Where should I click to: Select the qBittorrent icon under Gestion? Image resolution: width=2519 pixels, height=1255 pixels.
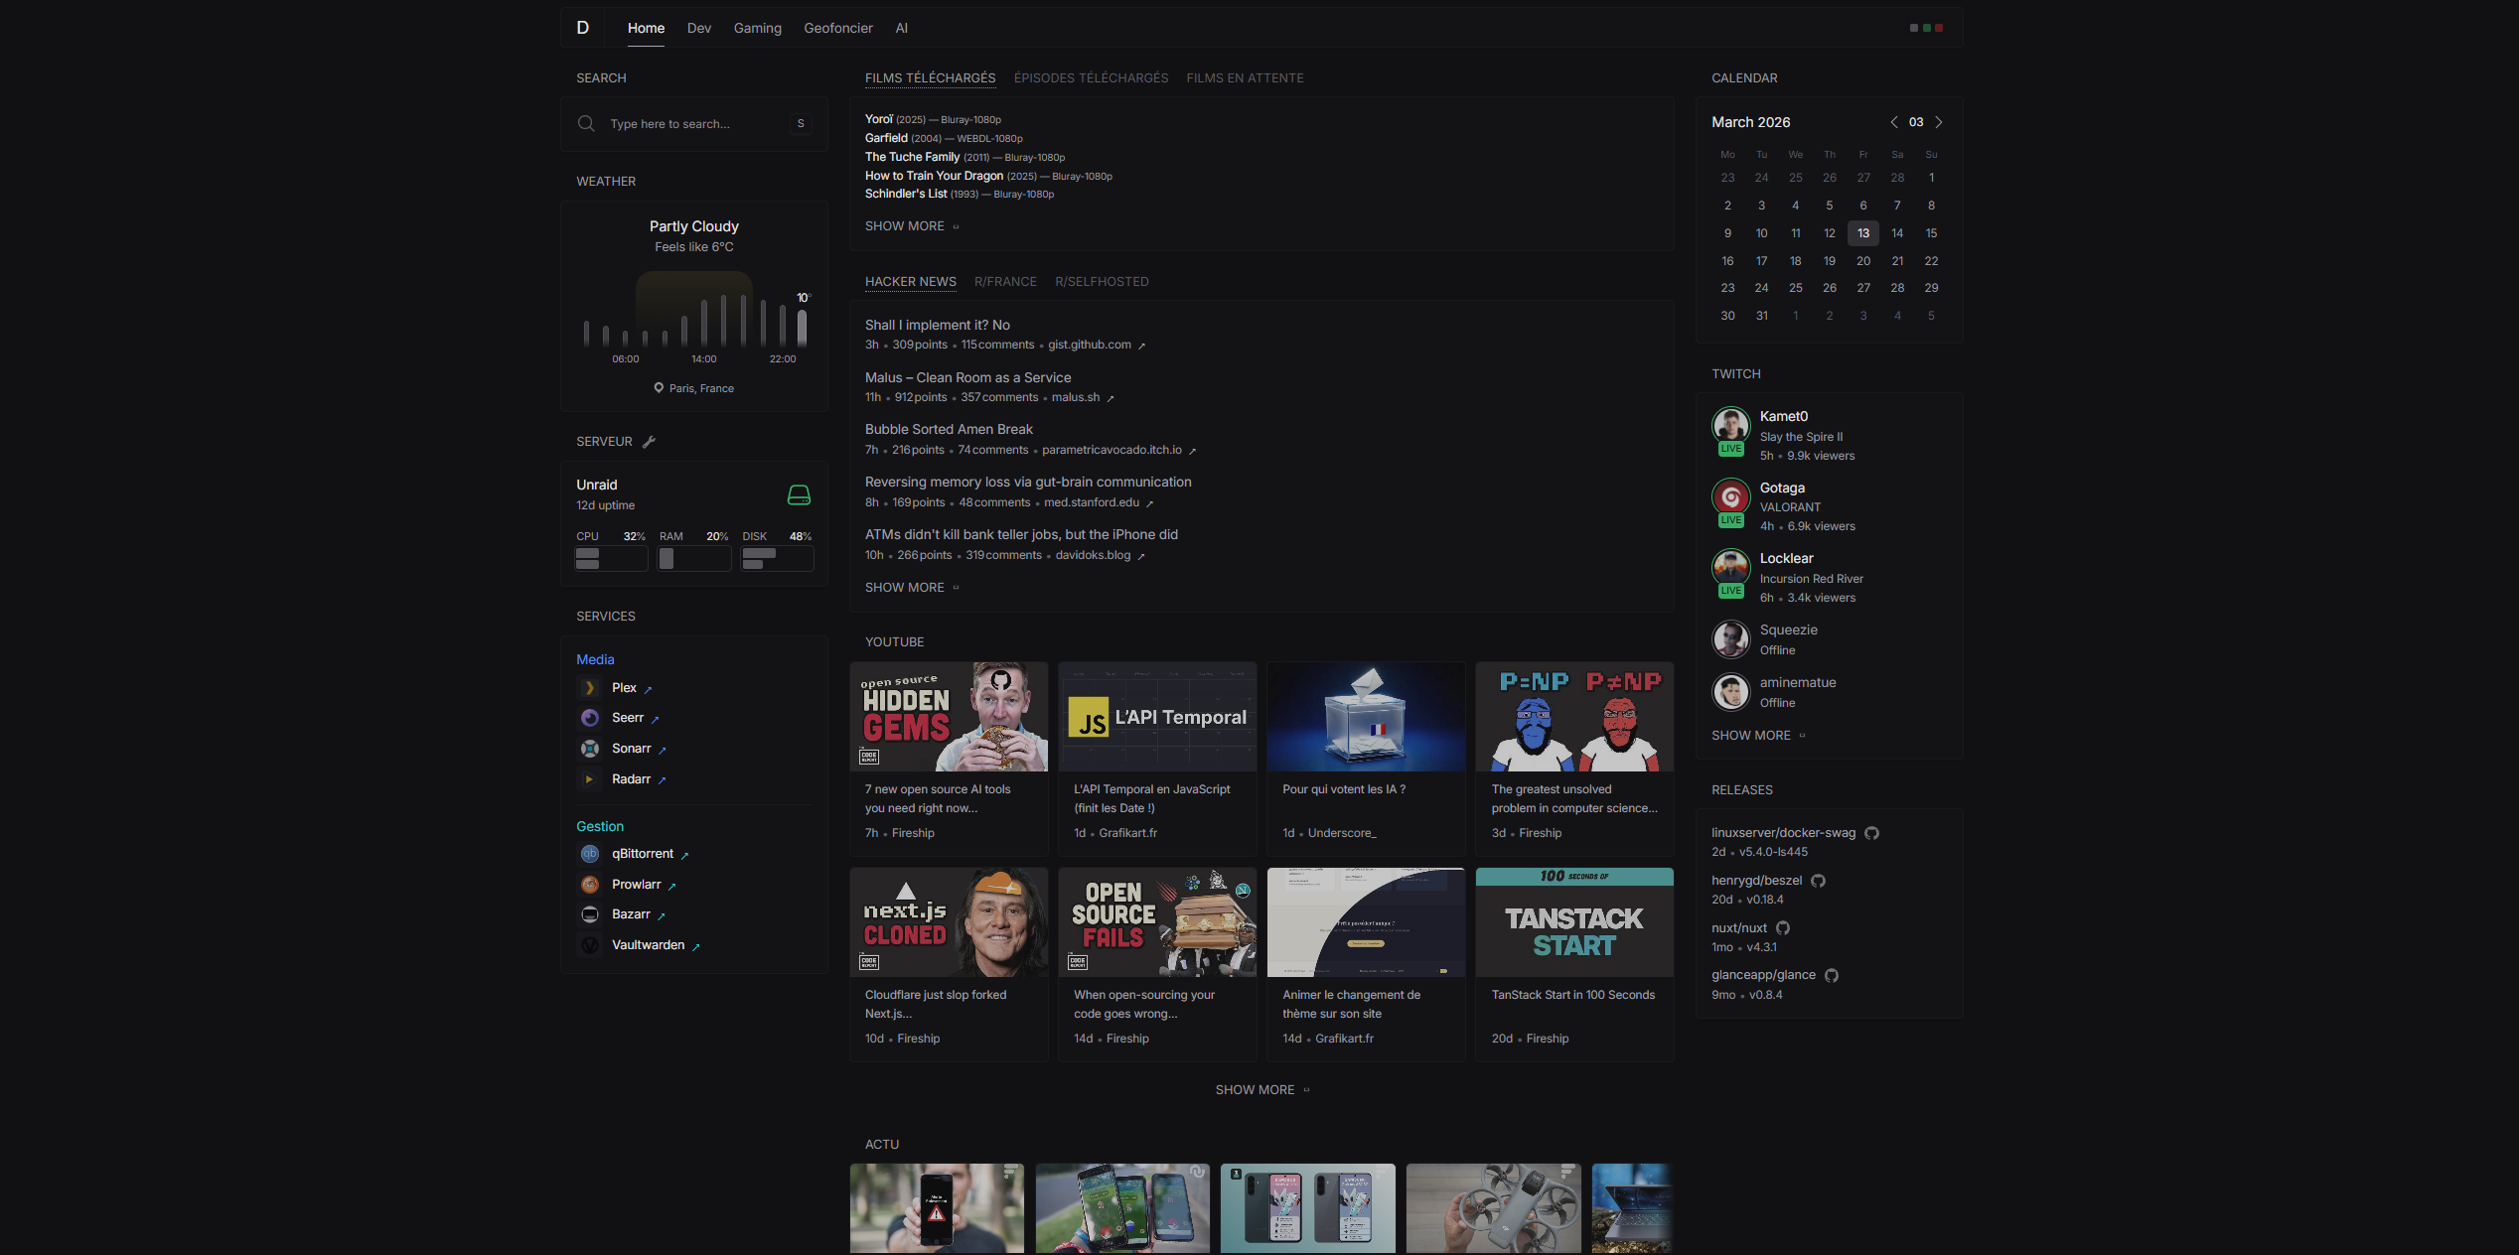590,854
